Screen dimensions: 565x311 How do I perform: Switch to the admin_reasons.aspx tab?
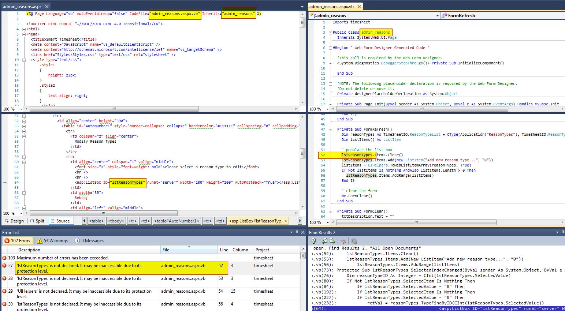pos(22,7)
